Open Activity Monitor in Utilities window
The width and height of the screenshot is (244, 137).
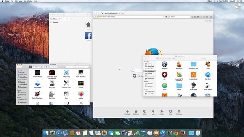pyautogui.click(x=37, y=73)
